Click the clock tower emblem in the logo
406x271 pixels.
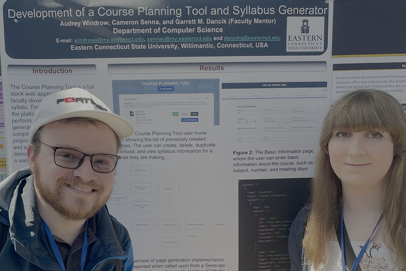[305, 26]
